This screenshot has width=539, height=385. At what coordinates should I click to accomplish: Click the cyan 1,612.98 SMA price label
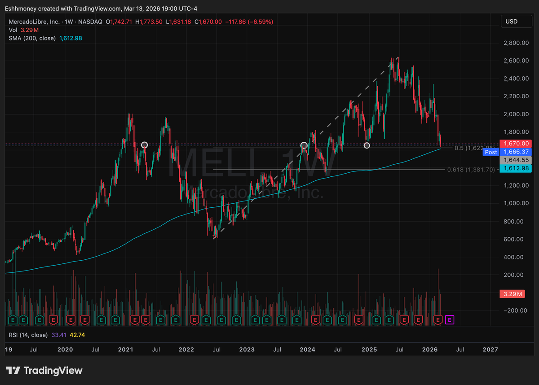pos(515,168)
